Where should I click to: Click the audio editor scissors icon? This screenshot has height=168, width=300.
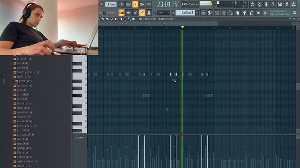(259, 4)
